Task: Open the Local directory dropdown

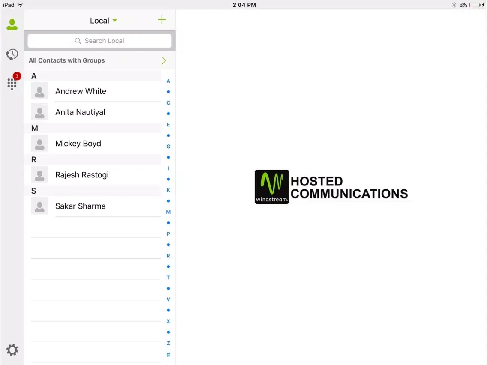Action: coord(103,21)
